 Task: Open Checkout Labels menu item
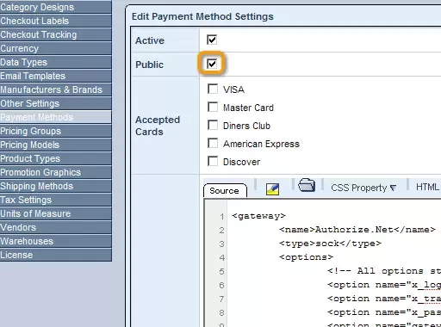click(56, 21)
